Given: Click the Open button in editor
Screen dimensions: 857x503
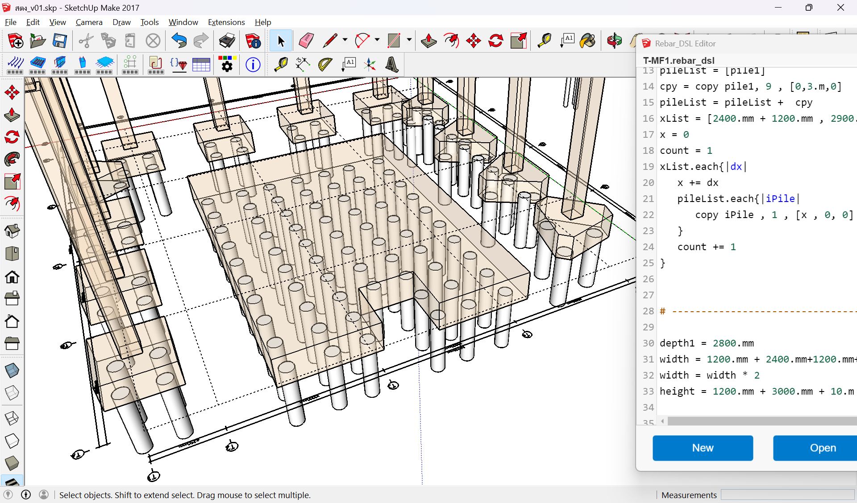Looking at the screenshot, I should 815,448.
